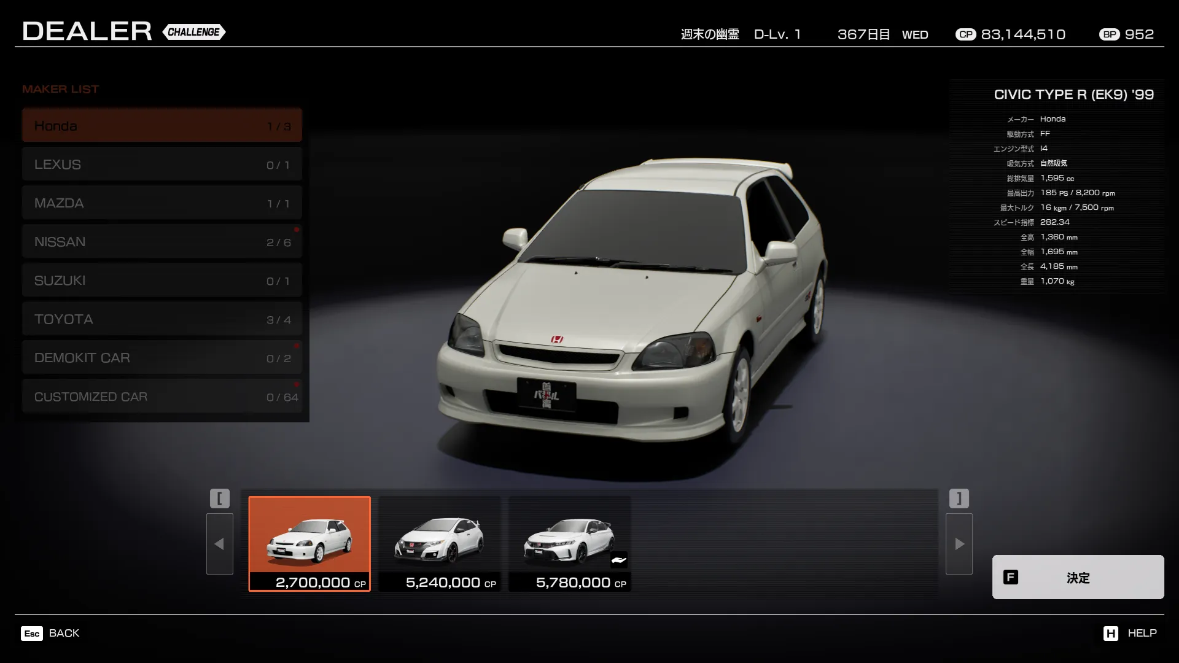
Task: Click the CP credits icon
Action: pos(965,34)
